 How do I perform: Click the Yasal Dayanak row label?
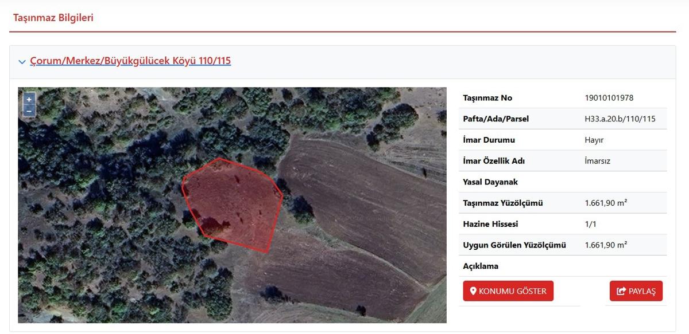coord(490,182)
